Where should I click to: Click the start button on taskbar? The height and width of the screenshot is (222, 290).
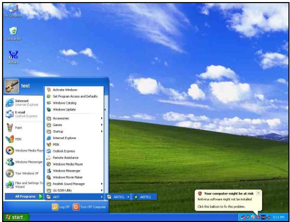[16, 217]
